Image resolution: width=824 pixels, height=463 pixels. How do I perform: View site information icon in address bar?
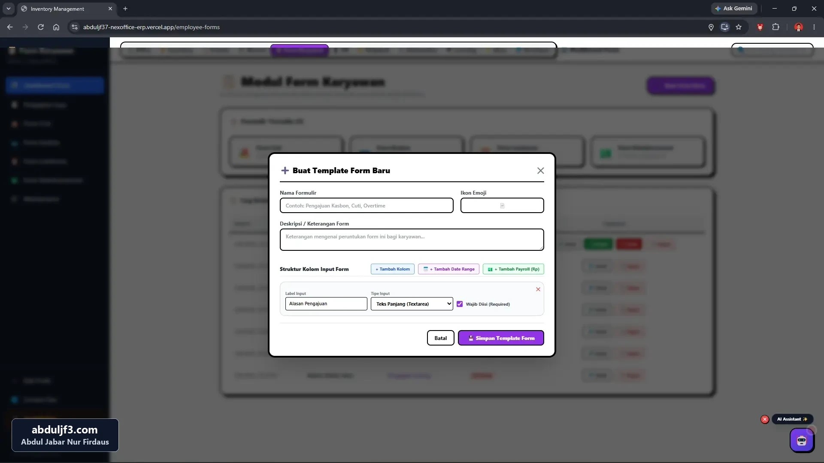[74, 27]
